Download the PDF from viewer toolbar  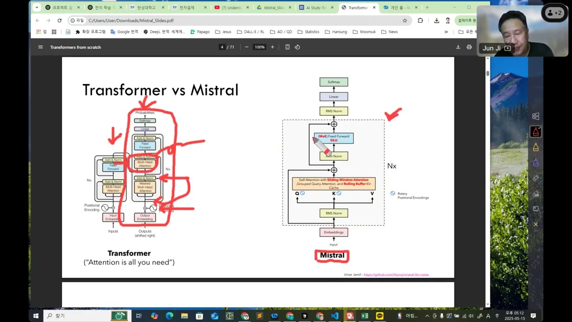tap(458, 47)
